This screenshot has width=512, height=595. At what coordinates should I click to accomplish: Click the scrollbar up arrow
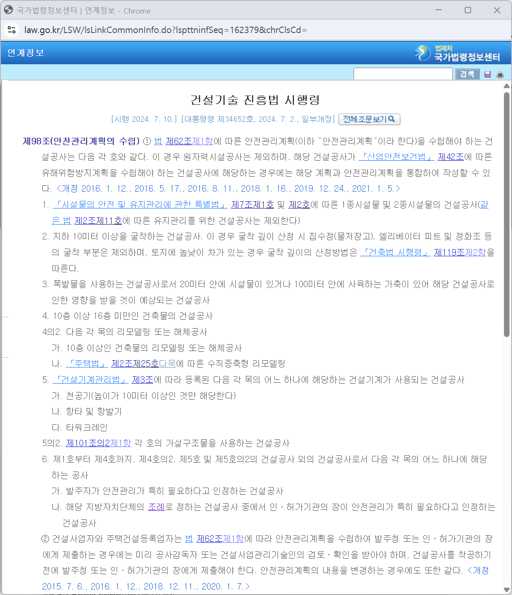tap(507, 86)
